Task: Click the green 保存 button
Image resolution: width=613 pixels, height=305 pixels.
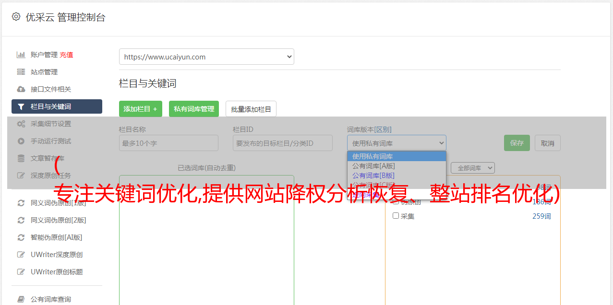Action: (517, 143)
